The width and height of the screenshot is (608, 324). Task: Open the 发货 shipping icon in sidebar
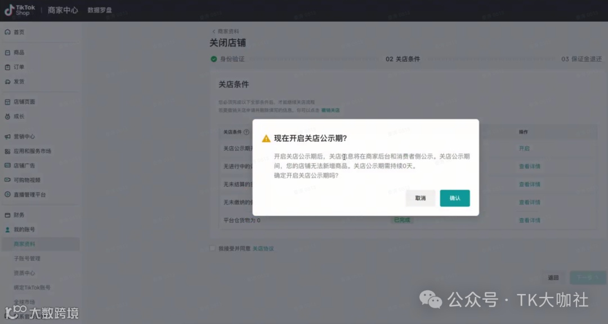coord(7,82)
